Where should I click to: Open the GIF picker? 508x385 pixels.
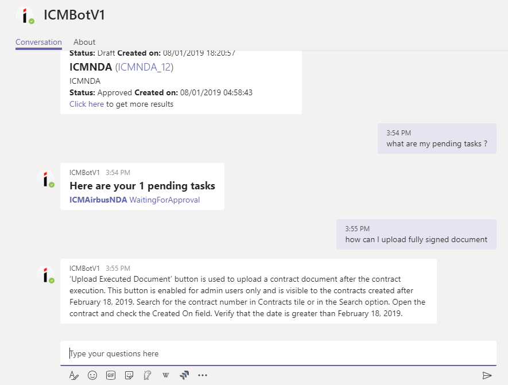point(111,375)
